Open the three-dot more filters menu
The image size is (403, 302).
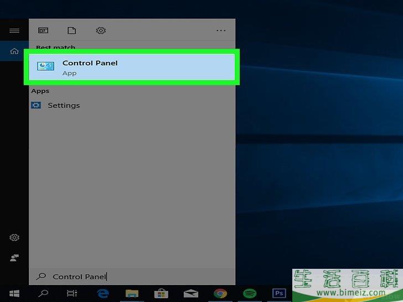coord(221,31)
